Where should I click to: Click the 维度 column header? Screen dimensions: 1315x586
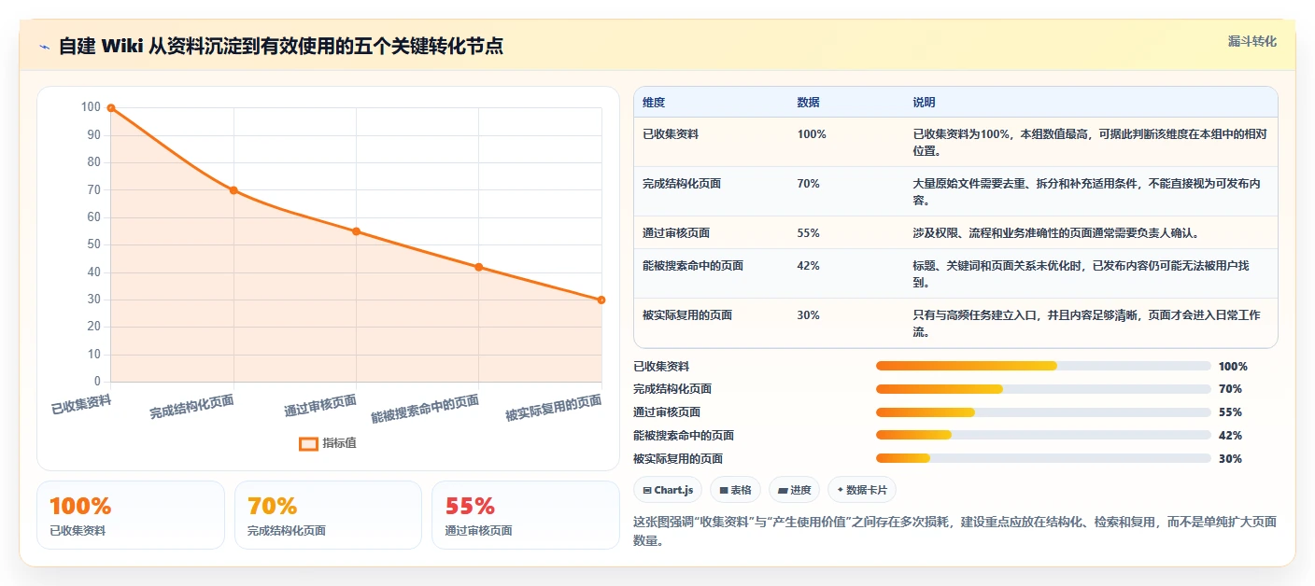point(654,103)
